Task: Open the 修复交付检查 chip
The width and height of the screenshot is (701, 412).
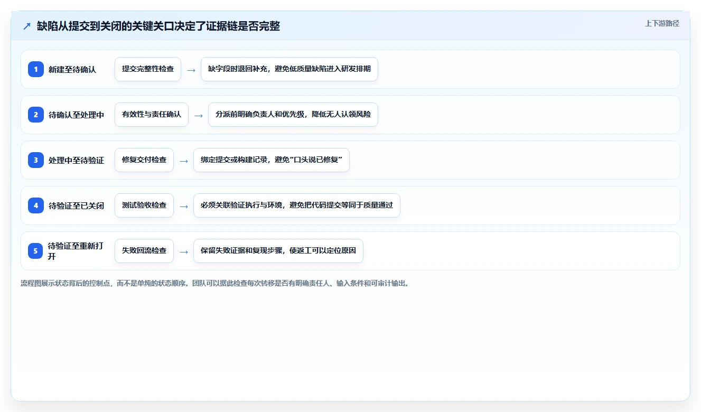Action: pos(144,160)
